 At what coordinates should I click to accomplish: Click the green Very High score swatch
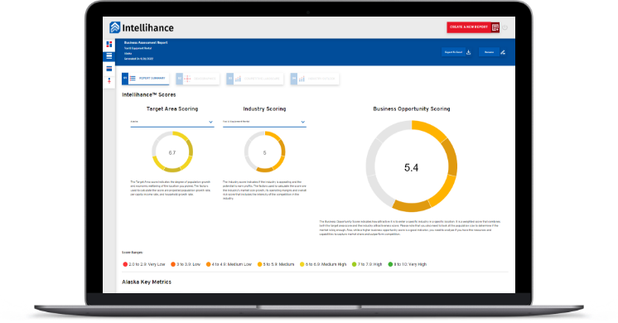390,264
